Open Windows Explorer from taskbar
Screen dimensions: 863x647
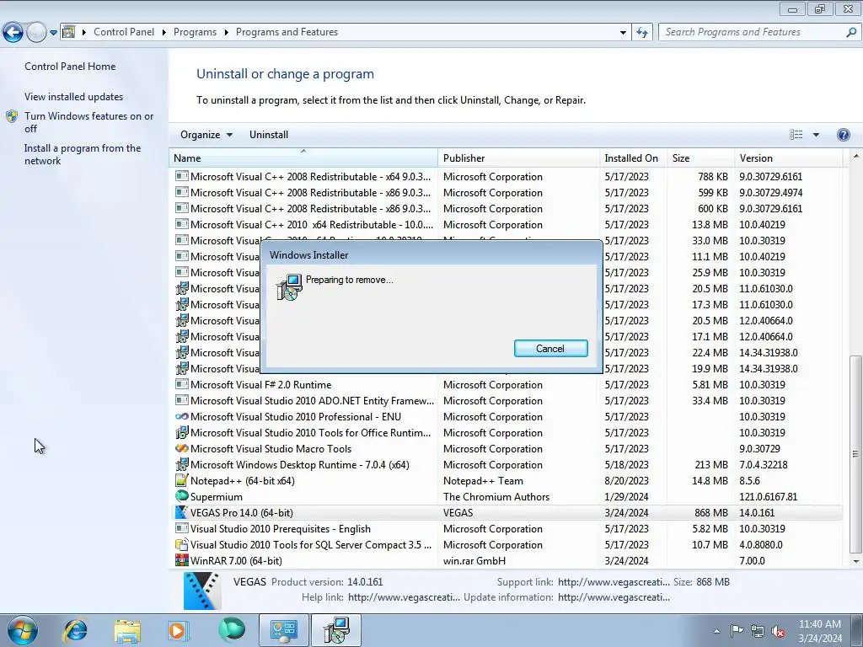127,630
